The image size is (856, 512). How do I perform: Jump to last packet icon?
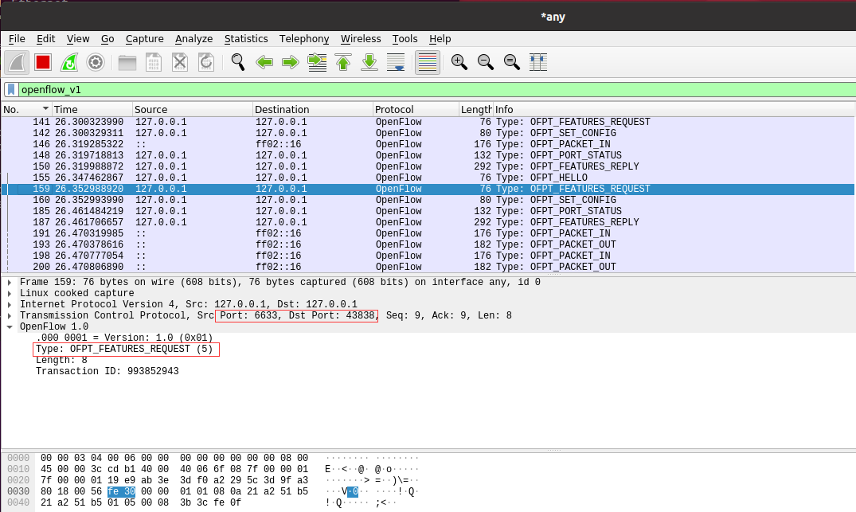(x=369, y=62)
